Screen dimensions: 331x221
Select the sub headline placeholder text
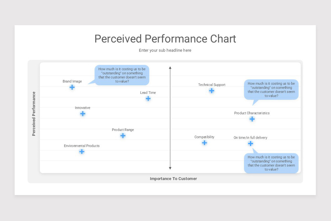click(165, 50)
